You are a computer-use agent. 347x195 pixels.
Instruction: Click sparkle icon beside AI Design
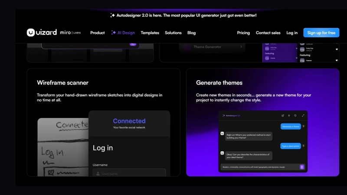[114, 33]
